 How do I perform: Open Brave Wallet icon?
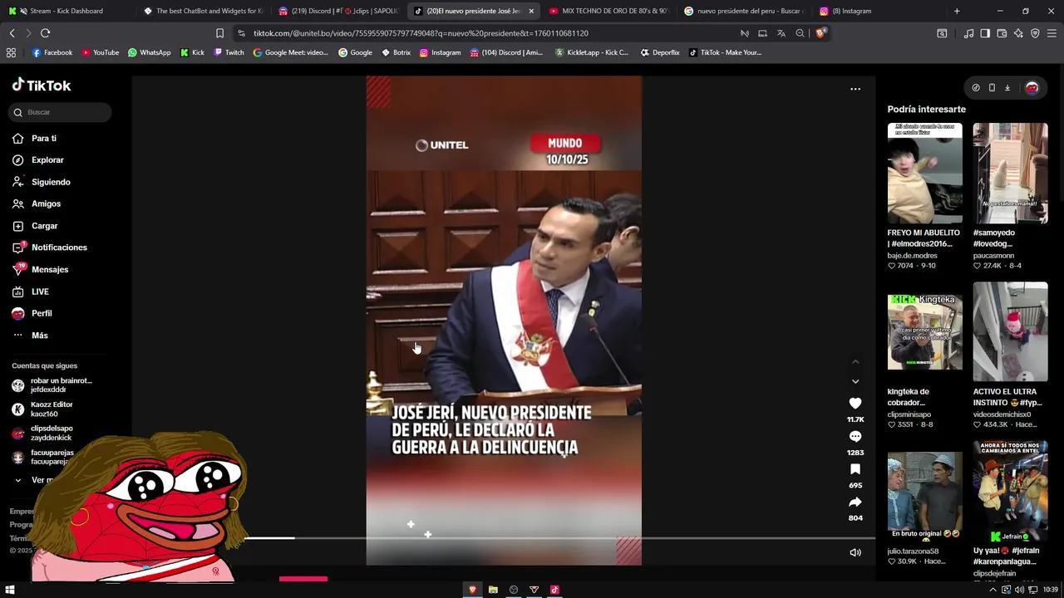coord(1002,33)
